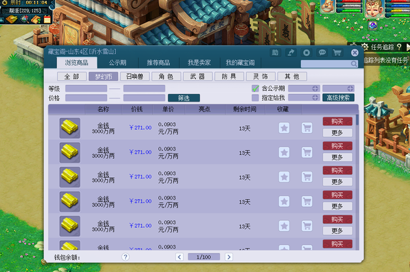Enable the 指定给我 checkbox
This screenshot has height=272, width=410.
pyautogui.click(x=255, y=98)
